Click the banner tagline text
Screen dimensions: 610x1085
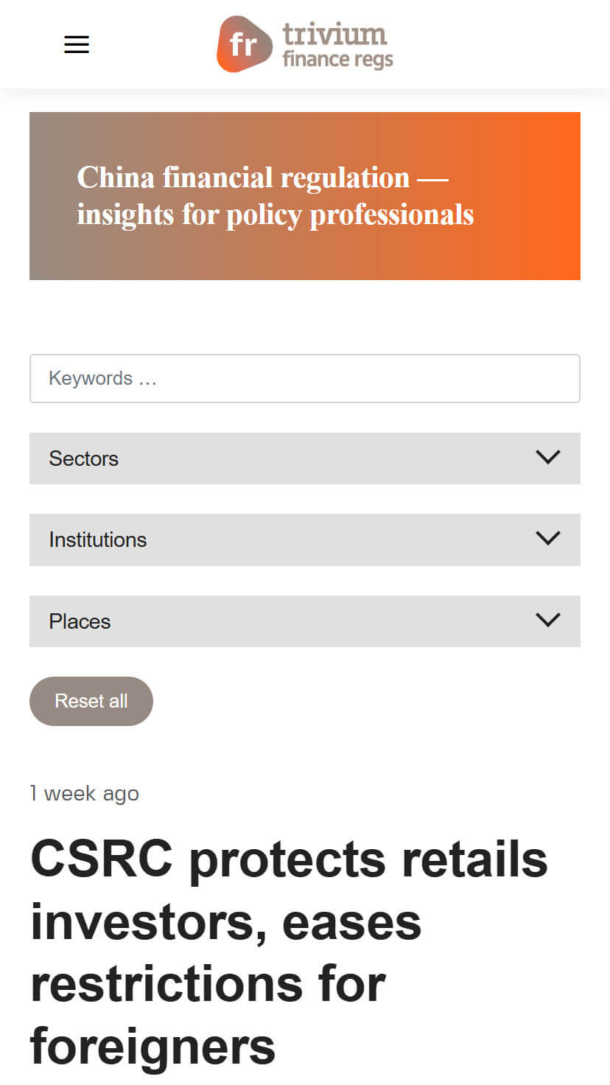pyautogui.click(x=275, y=195)
